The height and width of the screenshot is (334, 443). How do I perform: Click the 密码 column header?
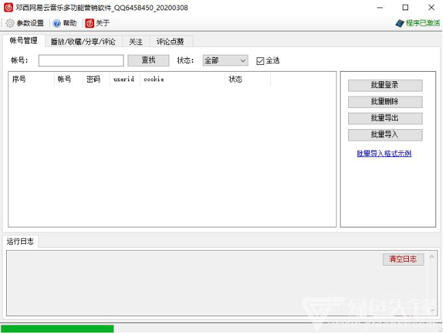click(x=96, y=79)
